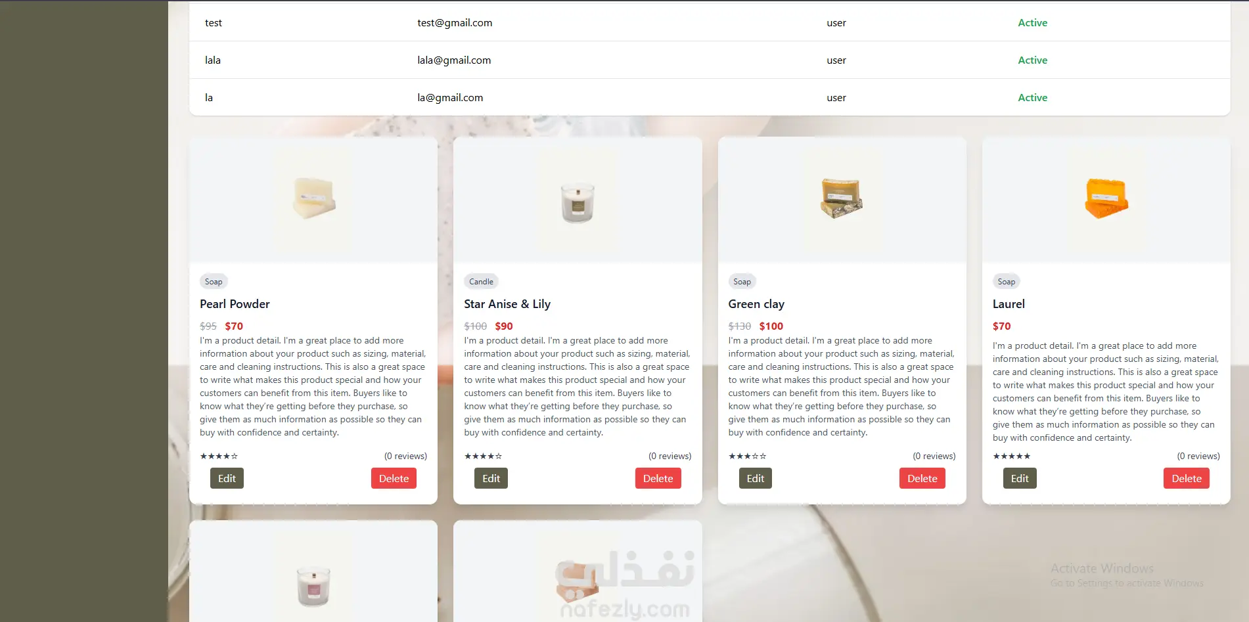The width and height of the screenshot is (1249, 622).
Task: Open the Star Anise & Lily candle image
Action: pos(578,199)
